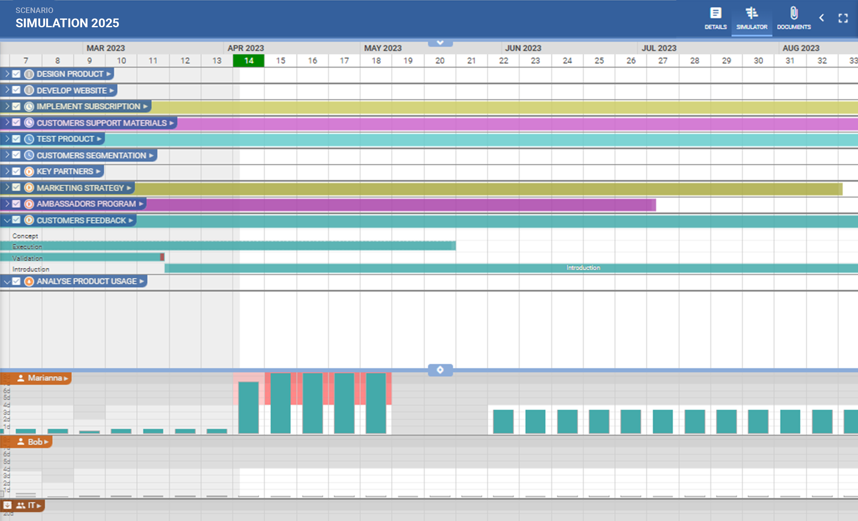Collapse the Customers Feedback row

click(x=7, y=220)
